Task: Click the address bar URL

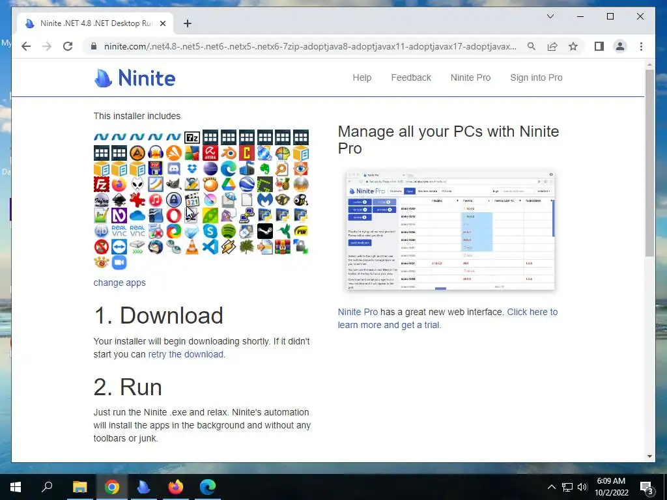Action: click(x=310, y=46)
